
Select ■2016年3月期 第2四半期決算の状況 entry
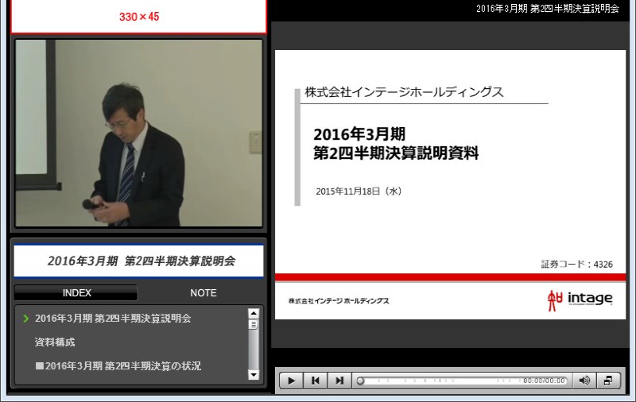118,366
